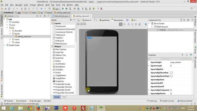The height and width of the screenshot is (111, 197).
Task: Select the Design tab
Action: coord(57,97)
